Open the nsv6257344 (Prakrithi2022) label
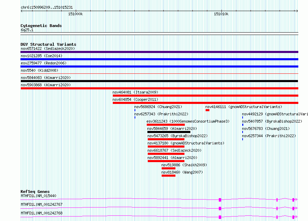 (x=269, y=136)
